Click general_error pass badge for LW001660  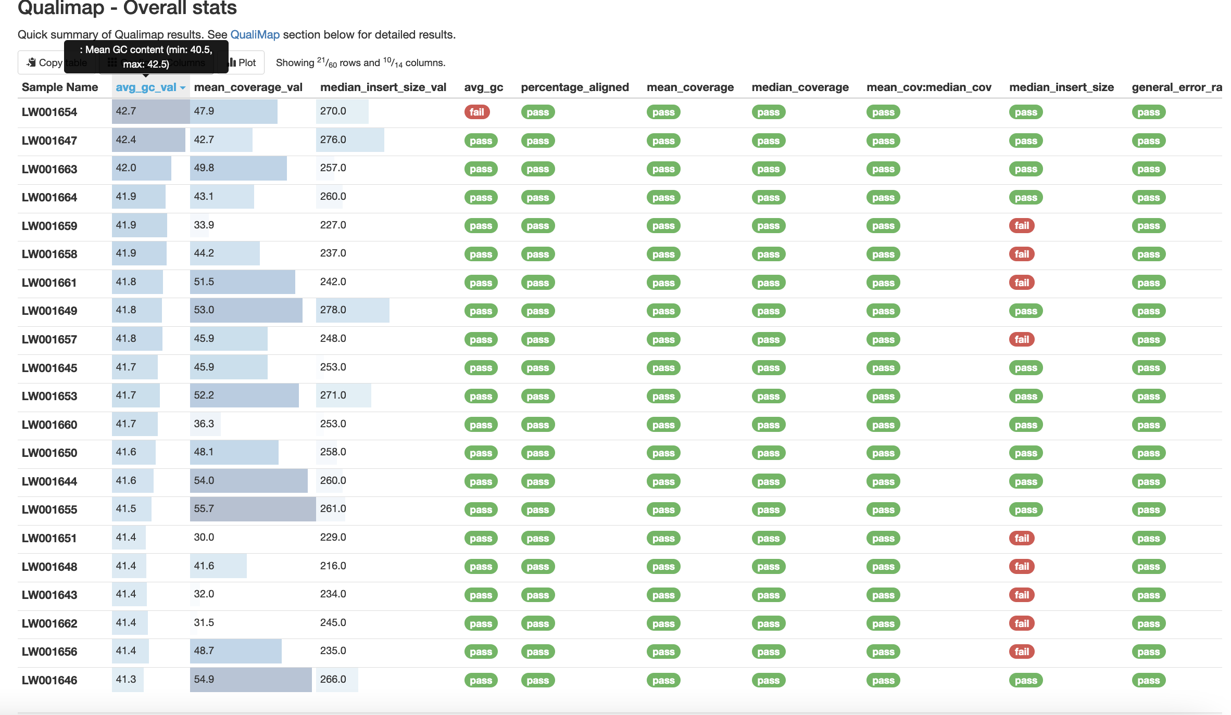tap(1149, 425)
